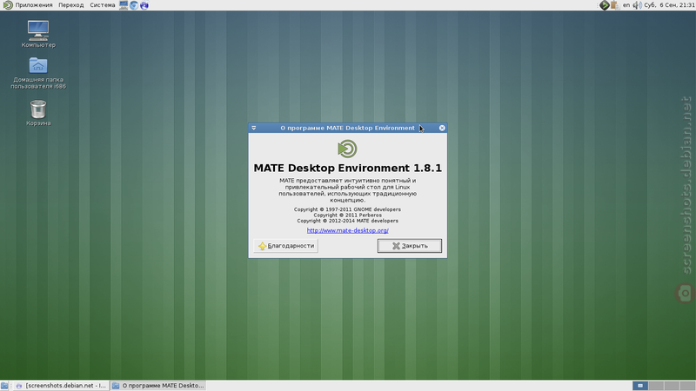Open the Переход menu

(71, 5)
